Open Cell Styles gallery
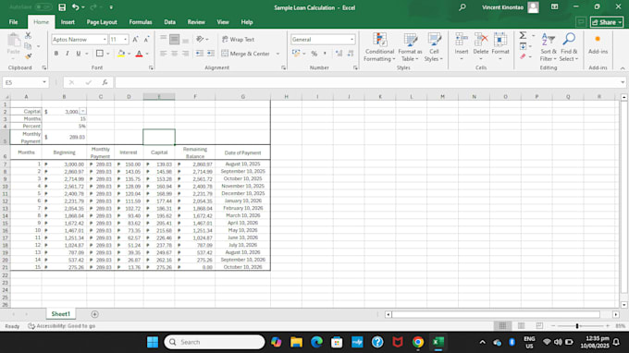 coord(434,47)
